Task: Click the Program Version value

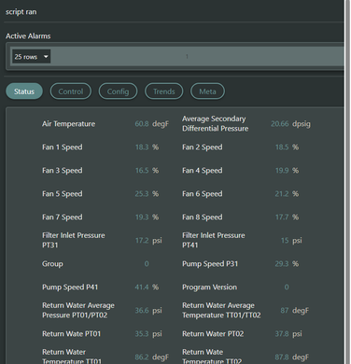Action: [x=287, y=287]
